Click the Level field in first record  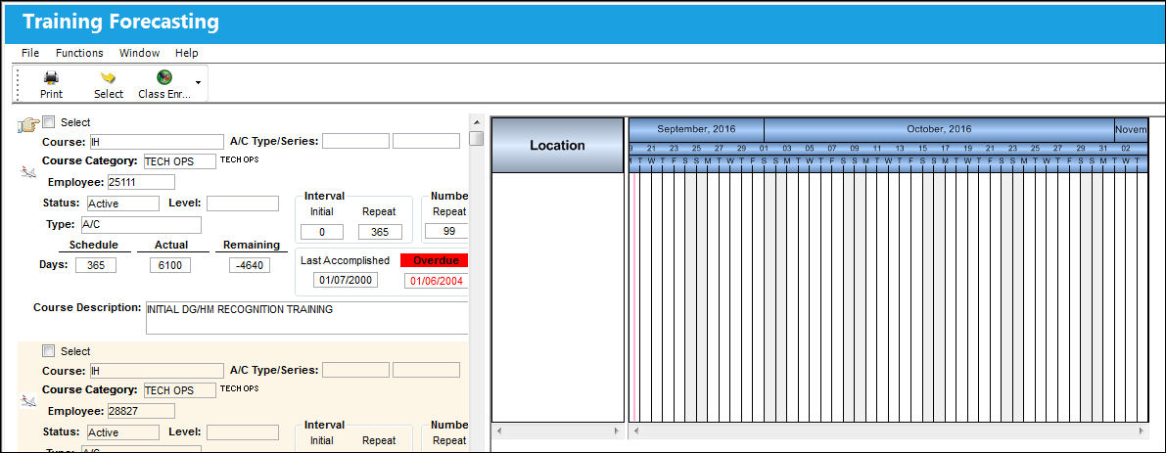(x=243, y=204)
